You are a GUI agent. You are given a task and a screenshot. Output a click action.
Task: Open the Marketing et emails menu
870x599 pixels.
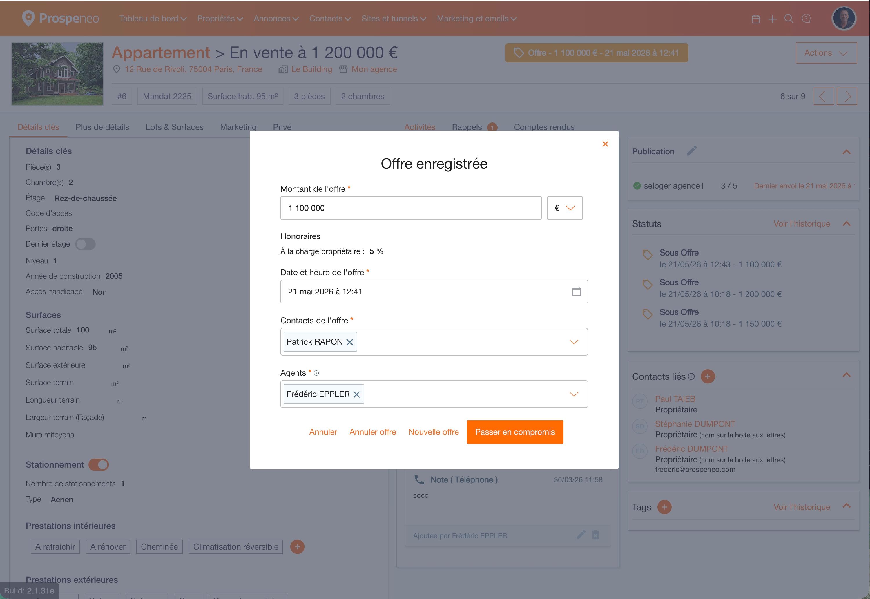click(x=477, y=18)
